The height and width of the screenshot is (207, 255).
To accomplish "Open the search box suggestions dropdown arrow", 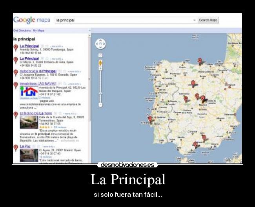I will point(194,20).
